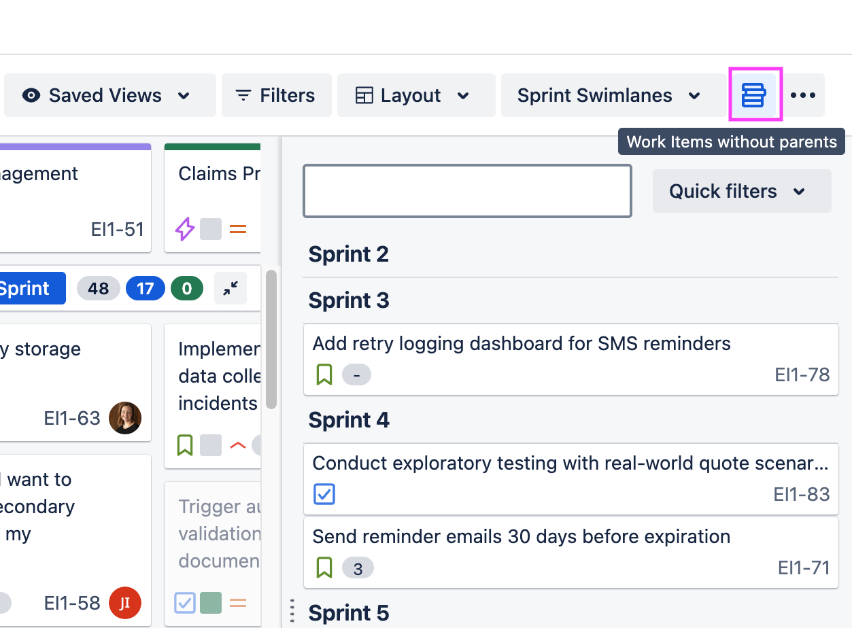Select the Sprint 4 section header

(349, 420)
